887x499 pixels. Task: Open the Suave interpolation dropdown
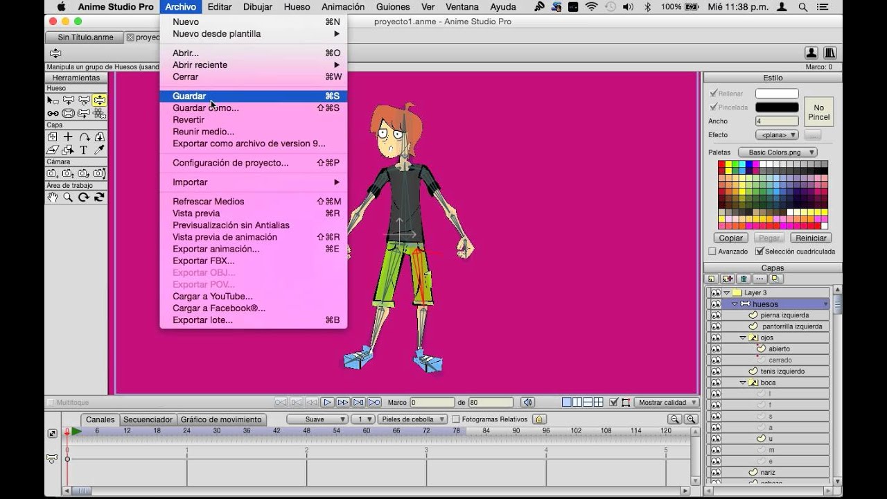click(317, 419)
